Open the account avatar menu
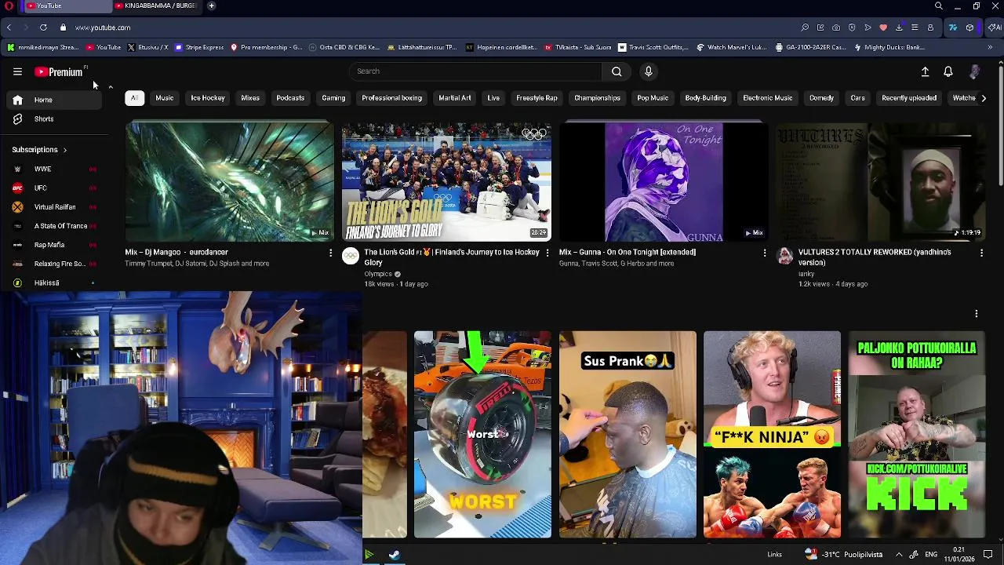 (974, 71)
